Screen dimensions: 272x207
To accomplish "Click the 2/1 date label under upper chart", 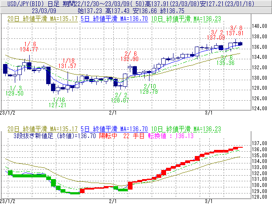I will point(113,113).
